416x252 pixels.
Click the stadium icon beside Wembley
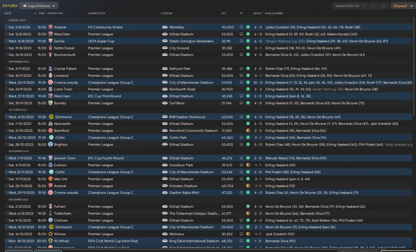pyautogui.click(x=165, y=27)
